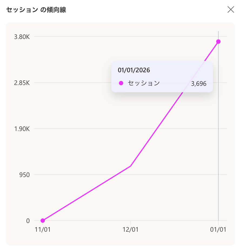240x249 pixels.
Task: Click the セッション label inside the tooltip
Action: pos(144,83)
